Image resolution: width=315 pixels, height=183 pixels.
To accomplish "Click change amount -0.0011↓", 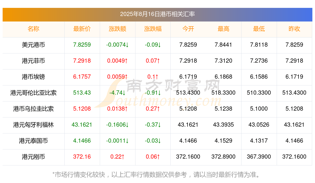I will coord(118,141).
